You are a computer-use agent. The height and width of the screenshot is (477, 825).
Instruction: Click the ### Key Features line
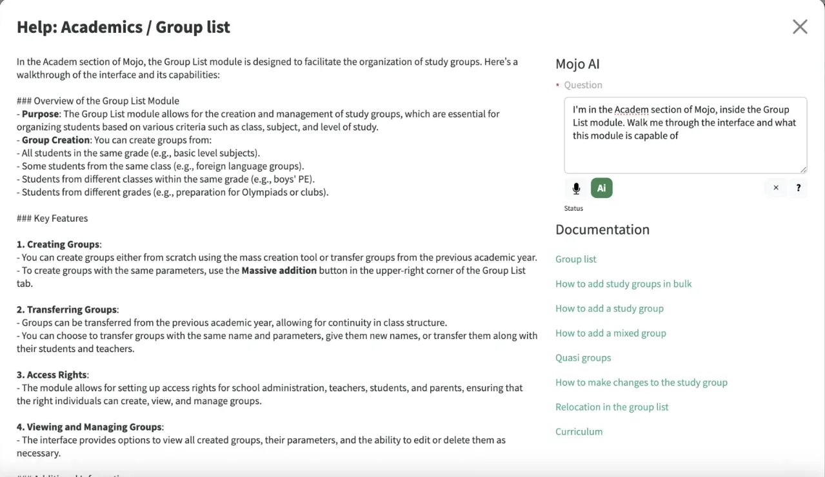tap(52, 219)
